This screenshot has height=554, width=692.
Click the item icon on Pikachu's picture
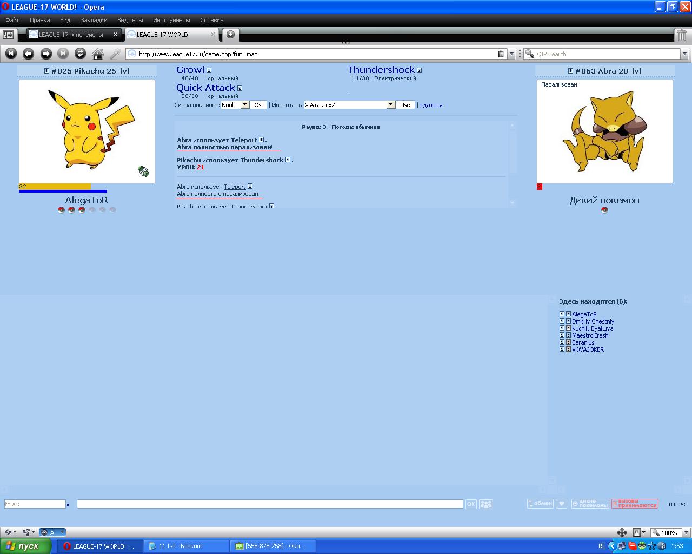143,171
